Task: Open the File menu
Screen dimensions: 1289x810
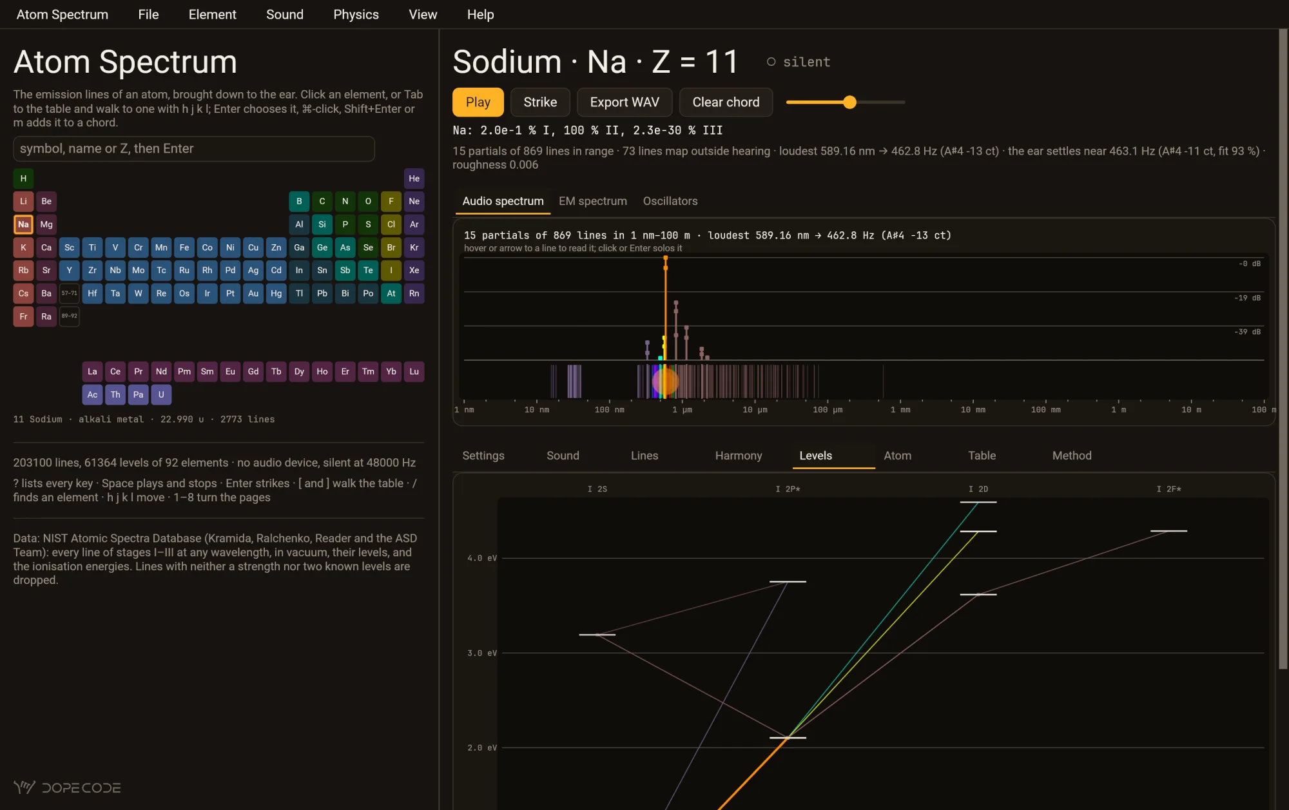Action: [x=148, y=14]
